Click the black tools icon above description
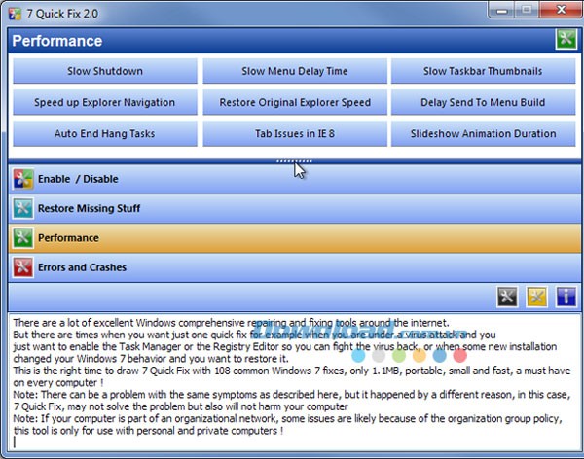Screen dimensions: 584x459 click(x=507, y=298)
